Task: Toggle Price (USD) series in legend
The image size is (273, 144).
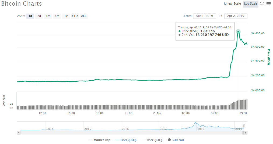Action: click(126, 140)
